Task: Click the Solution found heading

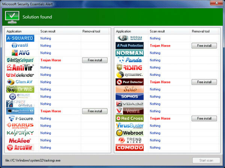Action: point(37,17)
